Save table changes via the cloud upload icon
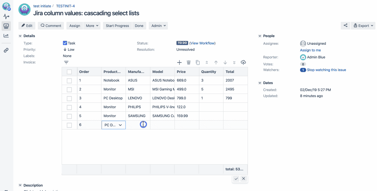This screenshot has width=377, height=191. [x=243, y=63]
